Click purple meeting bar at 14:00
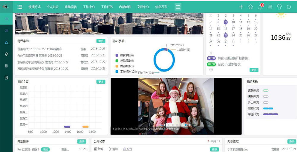297x152 pixels. [67, 127]
